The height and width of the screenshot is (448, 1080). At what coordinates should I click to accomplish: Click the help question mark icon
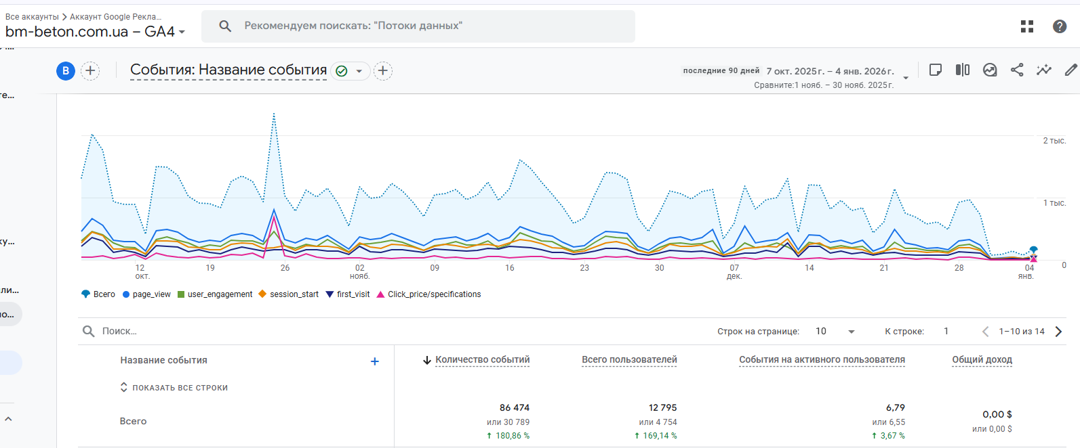coord(1060,26)
